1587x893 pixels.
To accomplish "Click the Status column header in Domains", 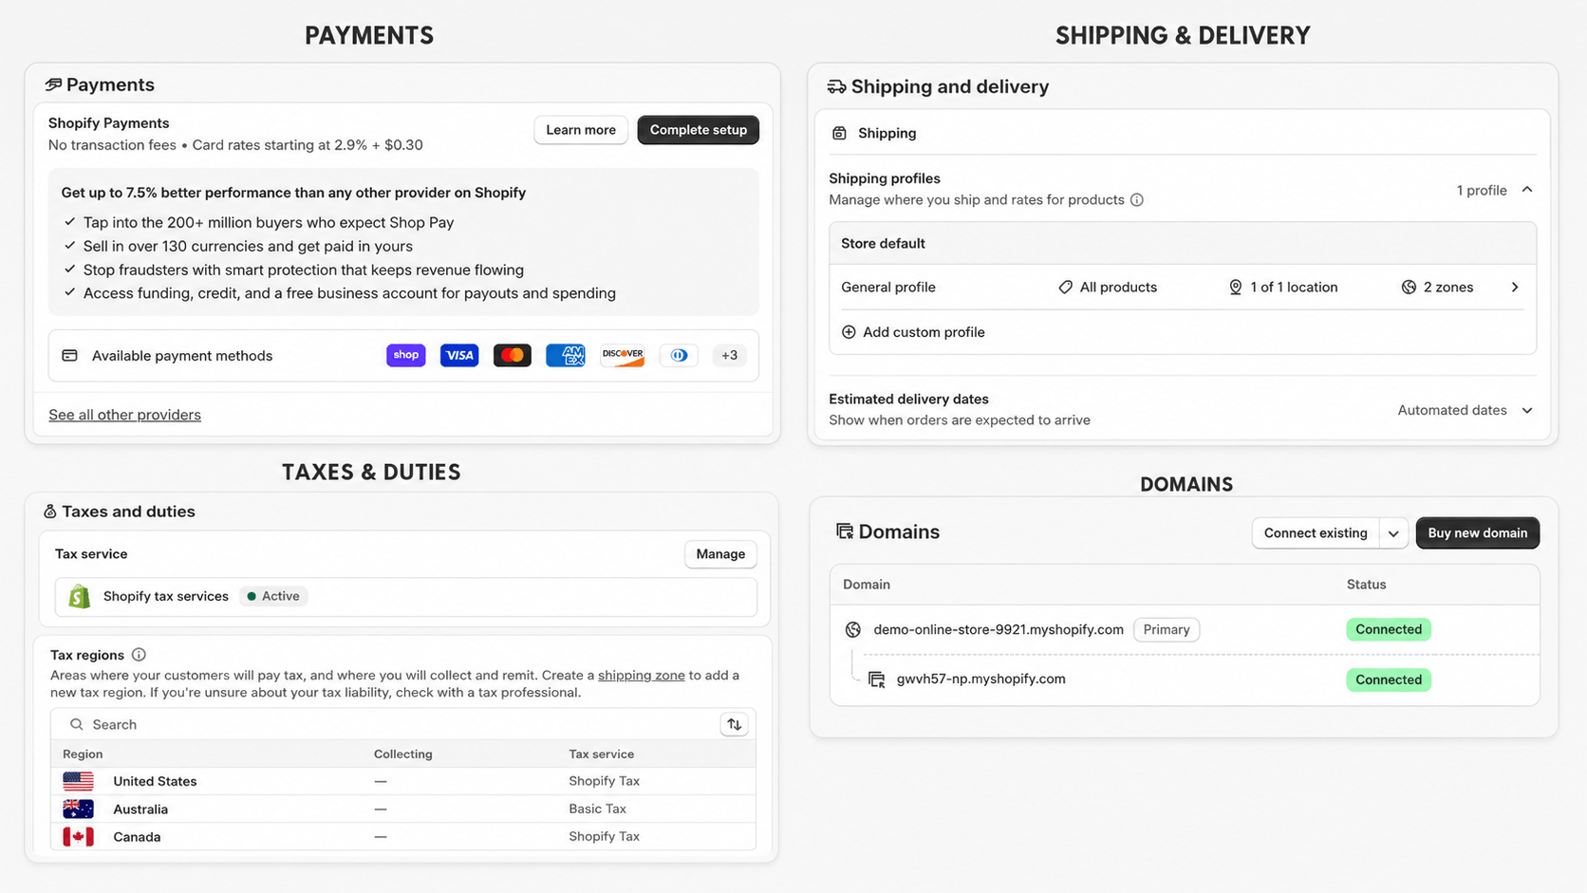I will (1366, 585).
